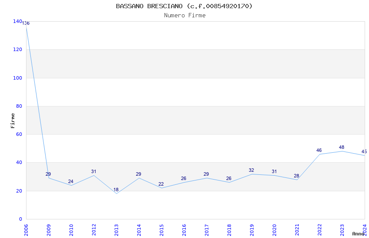Click the 2010 year tick label

[71, 230]
